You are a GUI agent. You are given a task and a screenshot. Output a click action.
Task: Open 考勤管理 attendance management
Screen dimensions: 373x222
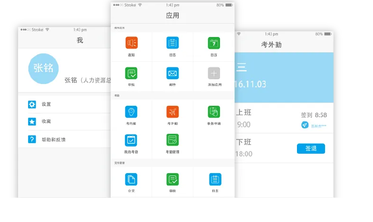coord(172,140)
